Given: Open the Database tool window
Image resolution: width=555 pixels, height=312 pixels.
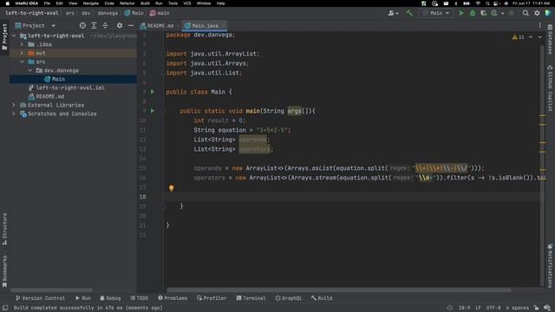Looking at the screenshot, I should tap(550, 39).
